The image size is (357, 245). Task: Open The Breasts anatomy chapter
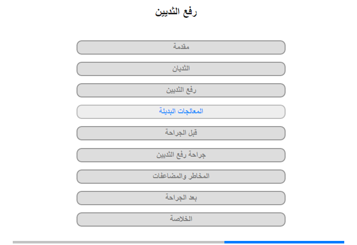(x=181, y=69)
